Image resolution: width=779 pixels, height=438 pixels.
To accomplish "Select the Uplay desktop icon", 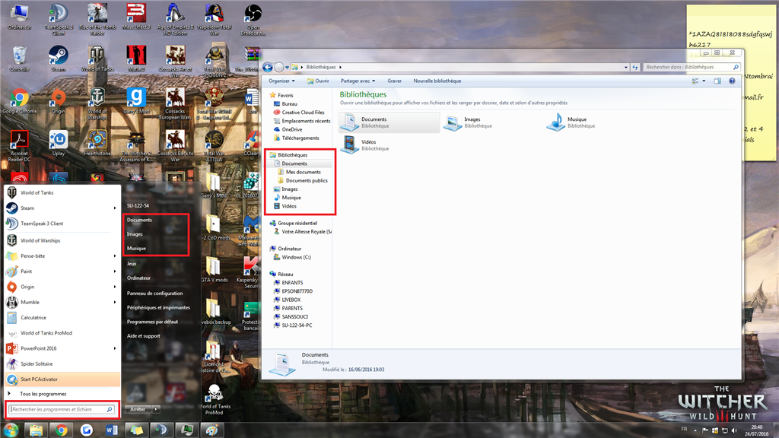I will click(58, 144).
